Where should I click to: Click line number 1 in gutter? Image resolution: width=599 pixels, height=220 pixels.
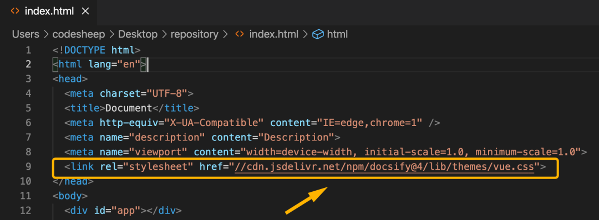[28, 50]
